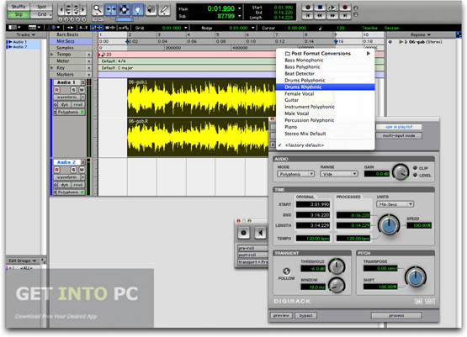Click the speaker icon in small transport window
Image resolution: width=467 pixels, height=337 pixels.
(260, 233)
